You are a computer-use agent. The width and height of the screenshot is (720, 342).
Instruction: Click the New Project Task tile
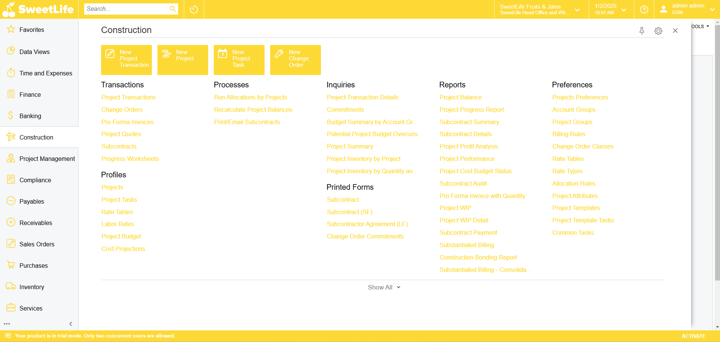tap(239, 60)
